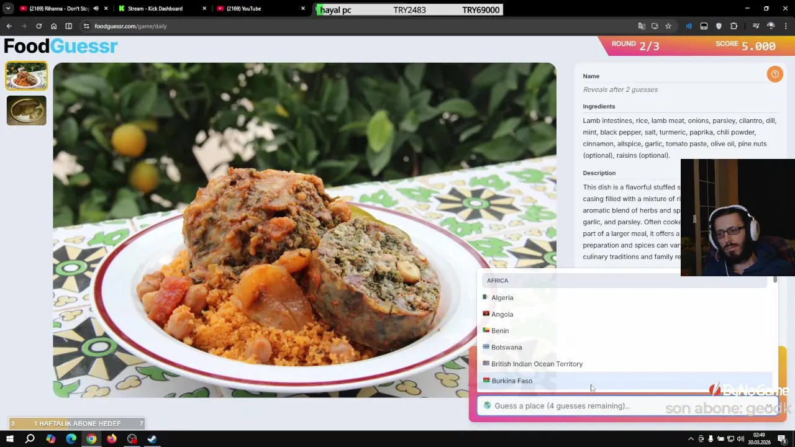This screenshot has height=447, width=795.
Task: Open Steam from the taskbar
Action: [x=152, y=439]
